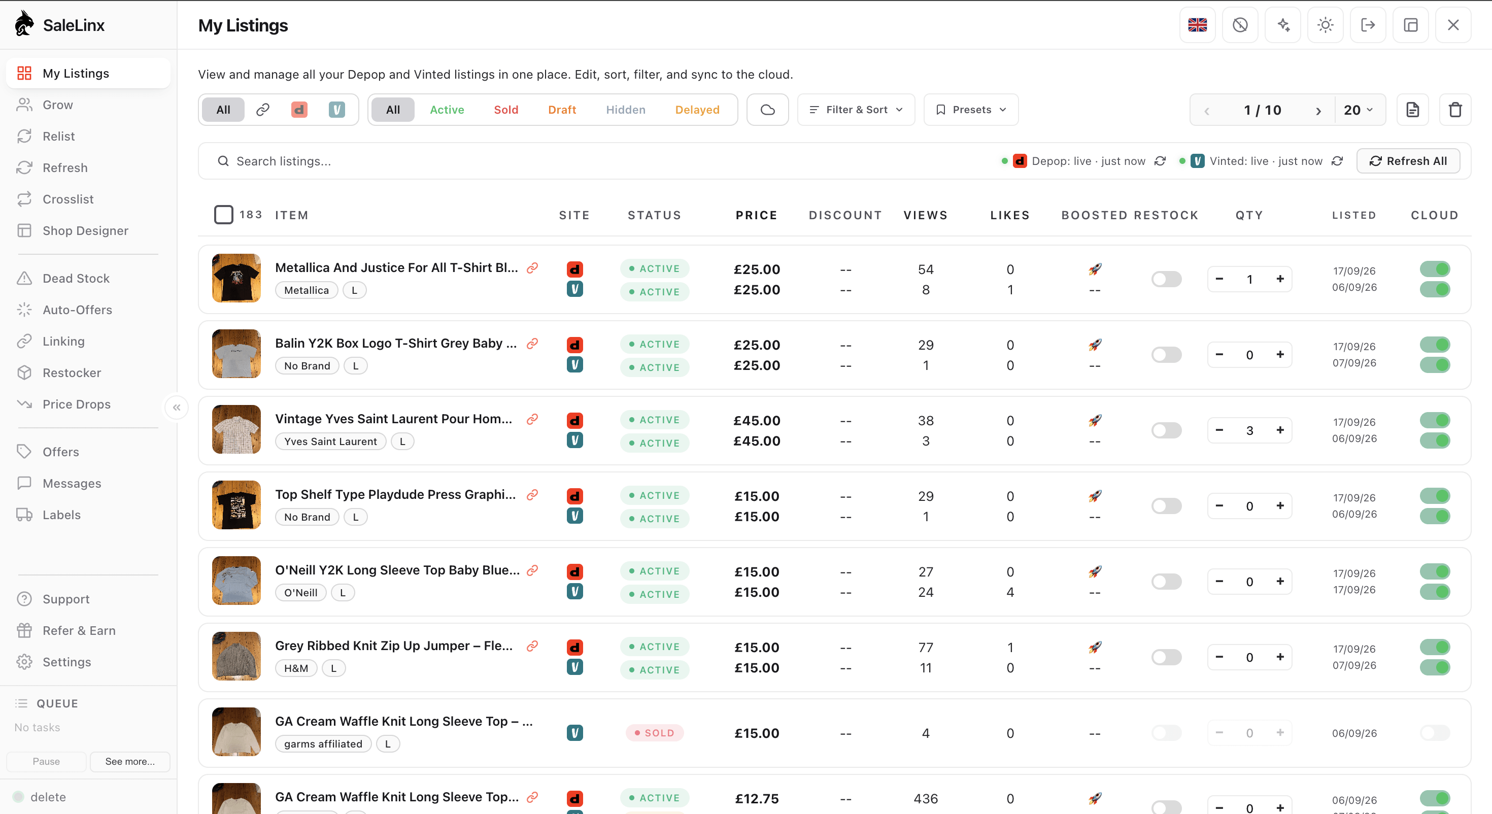Sort by the PRICE column header
Image resolution: width=1492 pixels, height=814 pixels.
pos(756,215)
